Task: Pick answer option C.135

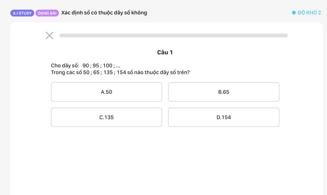Action: pos(106,117)
